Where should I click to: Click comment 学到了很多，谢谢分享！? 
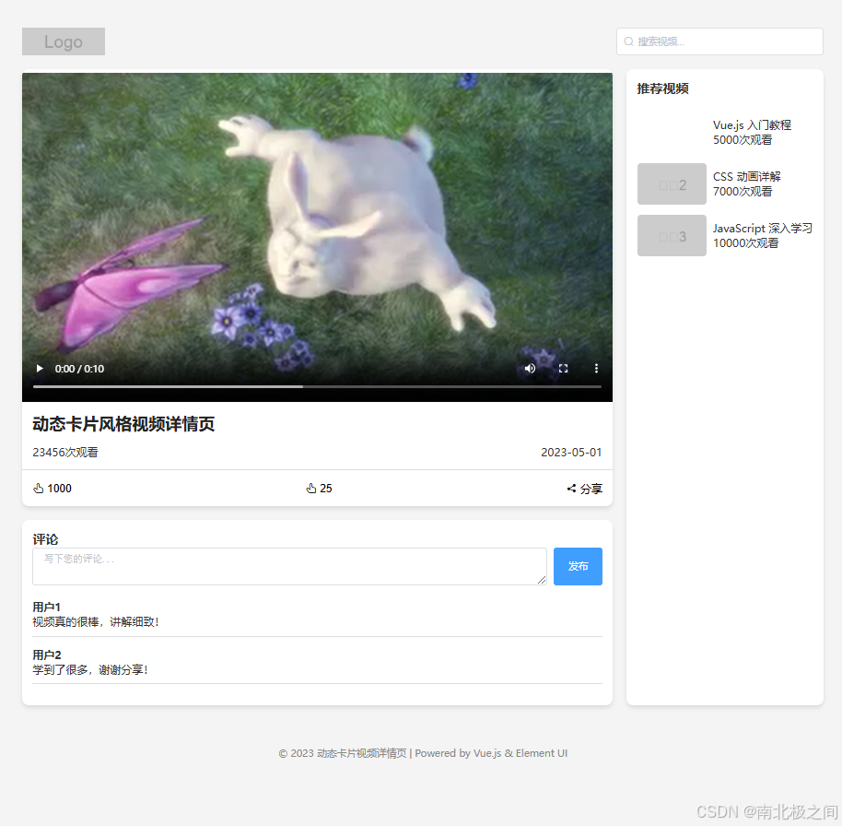click(x=90, y=669)
